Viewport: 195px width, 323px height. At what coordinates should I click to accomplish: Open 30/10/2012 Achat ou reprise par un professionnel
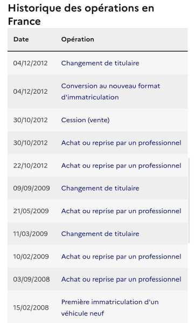121,143
